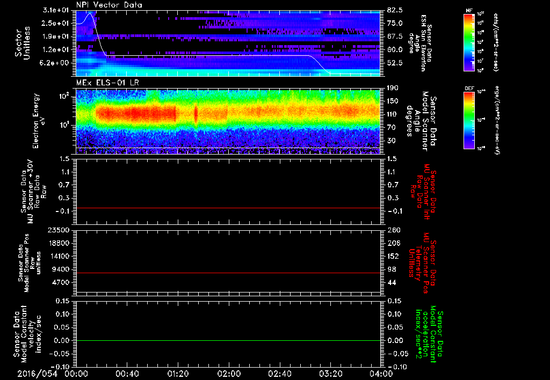The height and width of the screenshot is (380, 550).
Task: Select the 'Sector Unitless' axis label
Action: (x=23, y=43)
